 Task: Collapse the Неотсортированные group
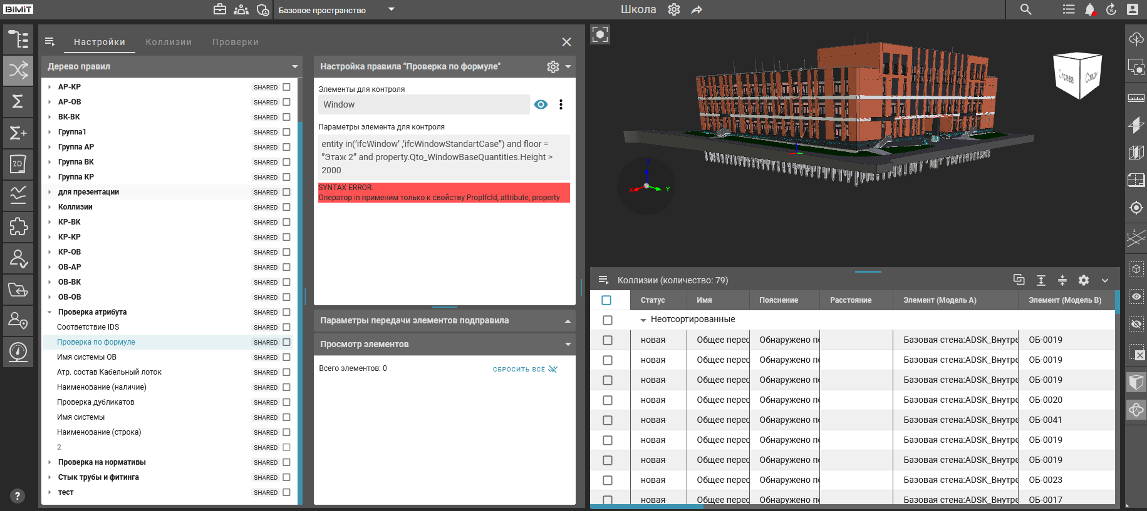643,320
